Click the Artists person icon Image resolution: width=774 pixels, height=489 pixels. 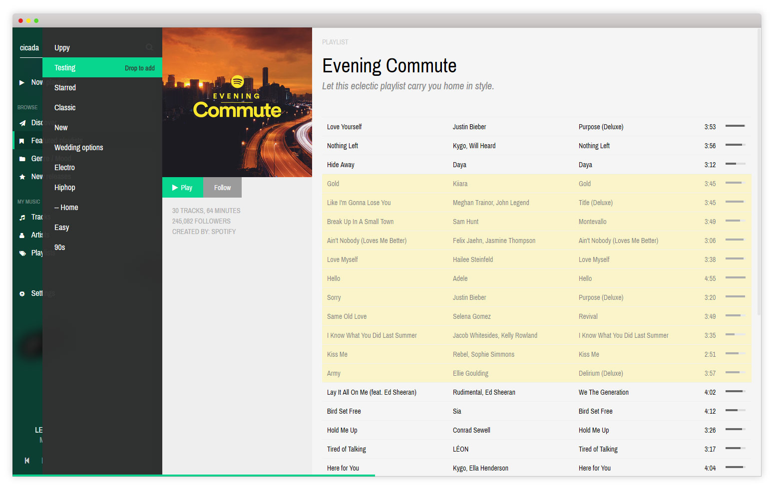click(x=22, y=235)
